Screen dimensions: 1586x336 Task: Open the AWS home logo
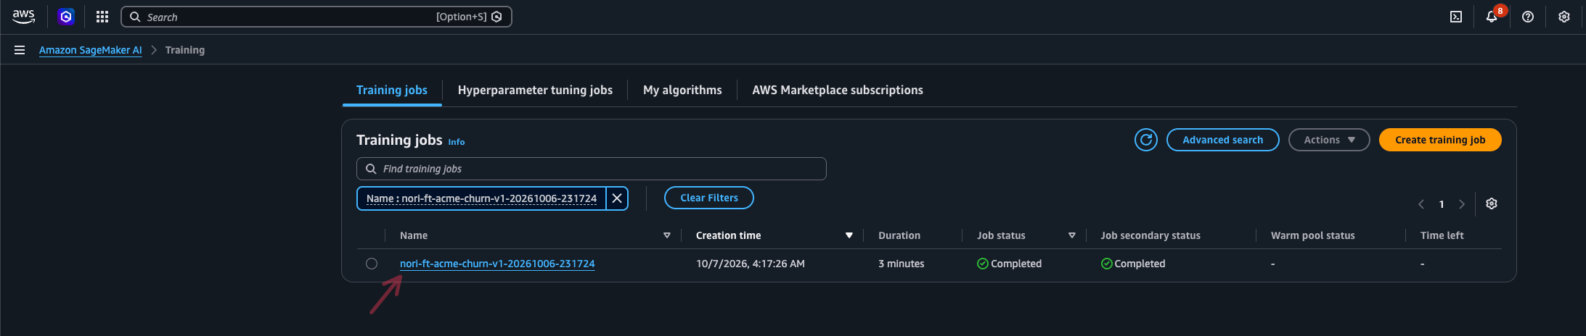pyautogui.click(x=24, y=17)
